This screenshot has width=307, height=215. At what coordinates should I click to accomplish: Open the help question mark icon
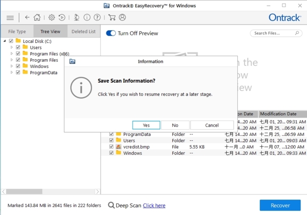coord(97,17)
